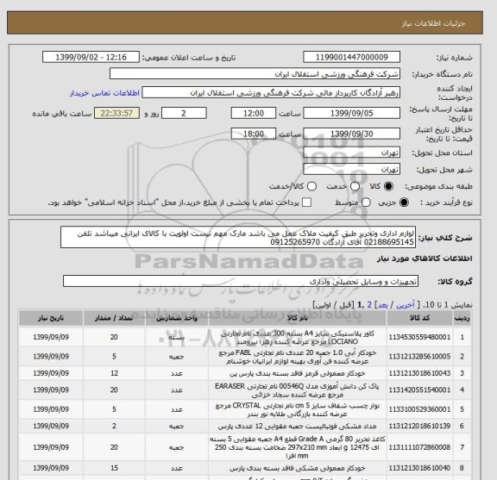Screen dimensions: 497x480
Task: Click goods code 1131420551540001
Action: (419, 390)
